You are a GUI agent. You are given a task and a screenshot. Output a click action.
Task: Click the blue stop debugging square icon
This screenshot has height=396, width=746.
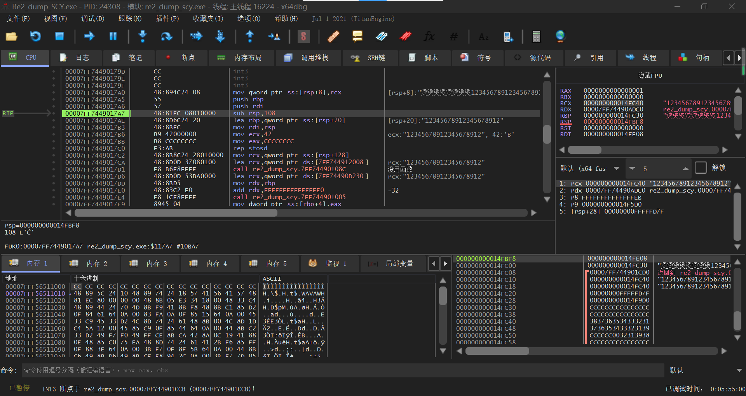[59, 36]
